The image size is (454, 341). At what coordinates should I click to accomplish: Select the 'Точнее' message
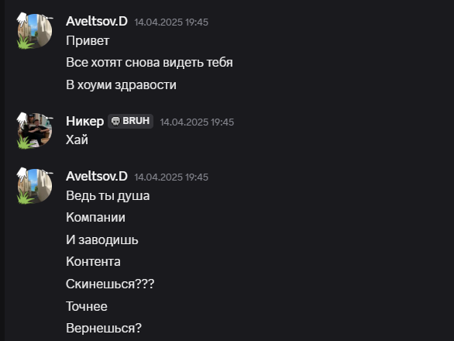pyautogui.click(x=87, y=306)
